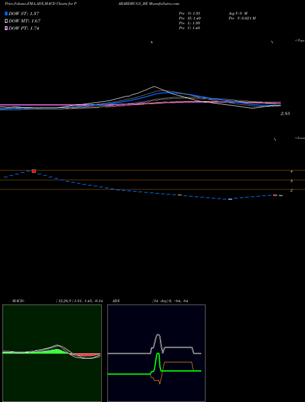Click the MunafaSutra.com title text
Image resolution: width=305 pixels, height=402 pixels.
pyautogui.click(x=164, y=4)
